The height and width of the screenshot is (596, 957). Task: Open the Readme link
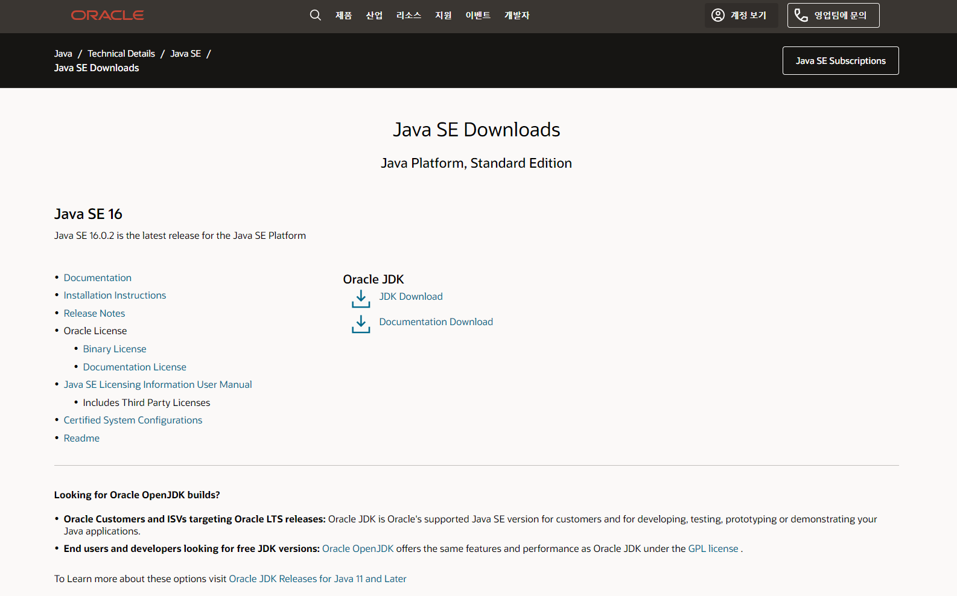pyautogui.click(x=81, y=438)
